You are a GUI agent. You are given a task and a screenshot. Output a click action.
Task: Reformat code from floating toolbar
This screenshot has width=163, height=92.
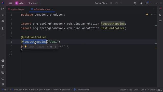click(x=51, y=47)
